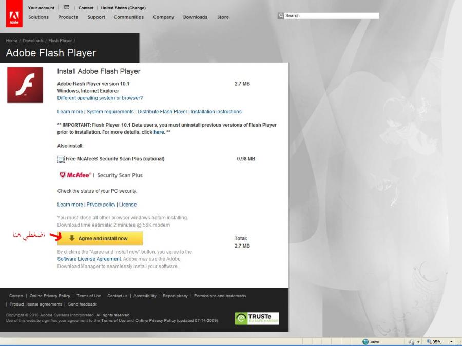Open the System requirements link
The width and height of the screenshot is (462, 346).
pyautogui.click(x=110, y=112)
